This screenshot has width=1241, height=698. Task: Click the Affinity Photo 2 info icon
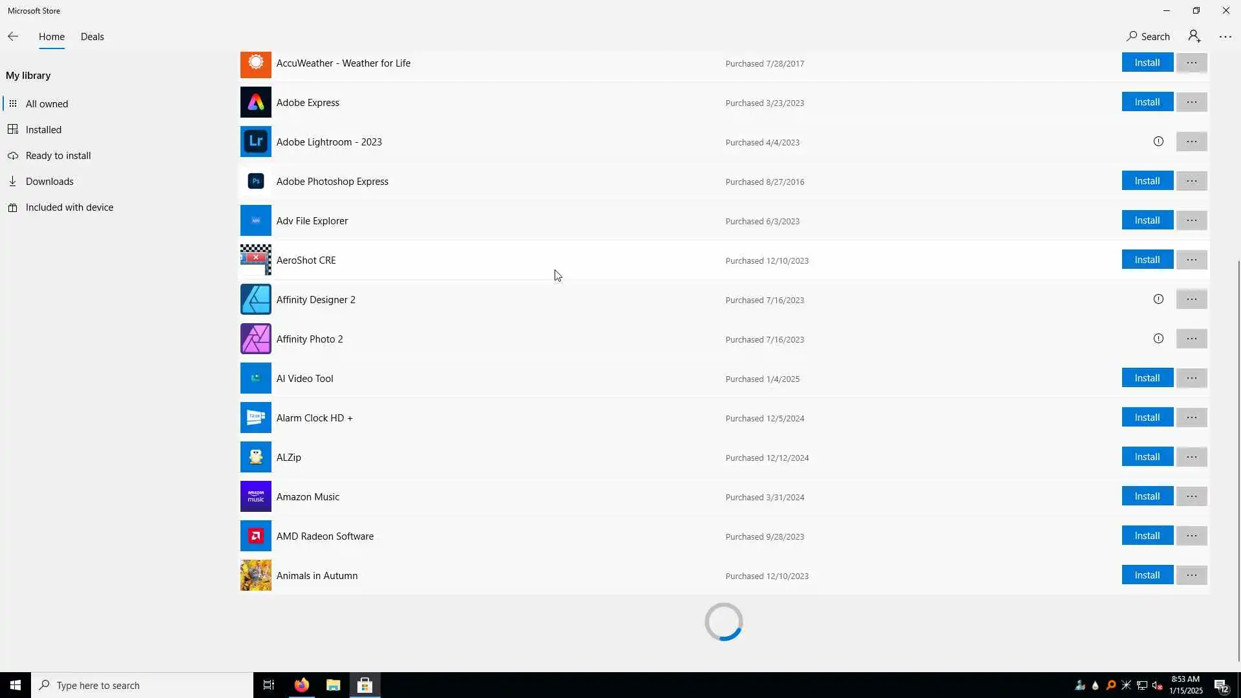click(x=1158, y=339)
